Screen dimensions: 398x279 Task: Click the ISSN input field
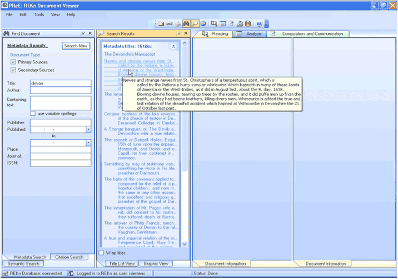(x=61, y=163)
